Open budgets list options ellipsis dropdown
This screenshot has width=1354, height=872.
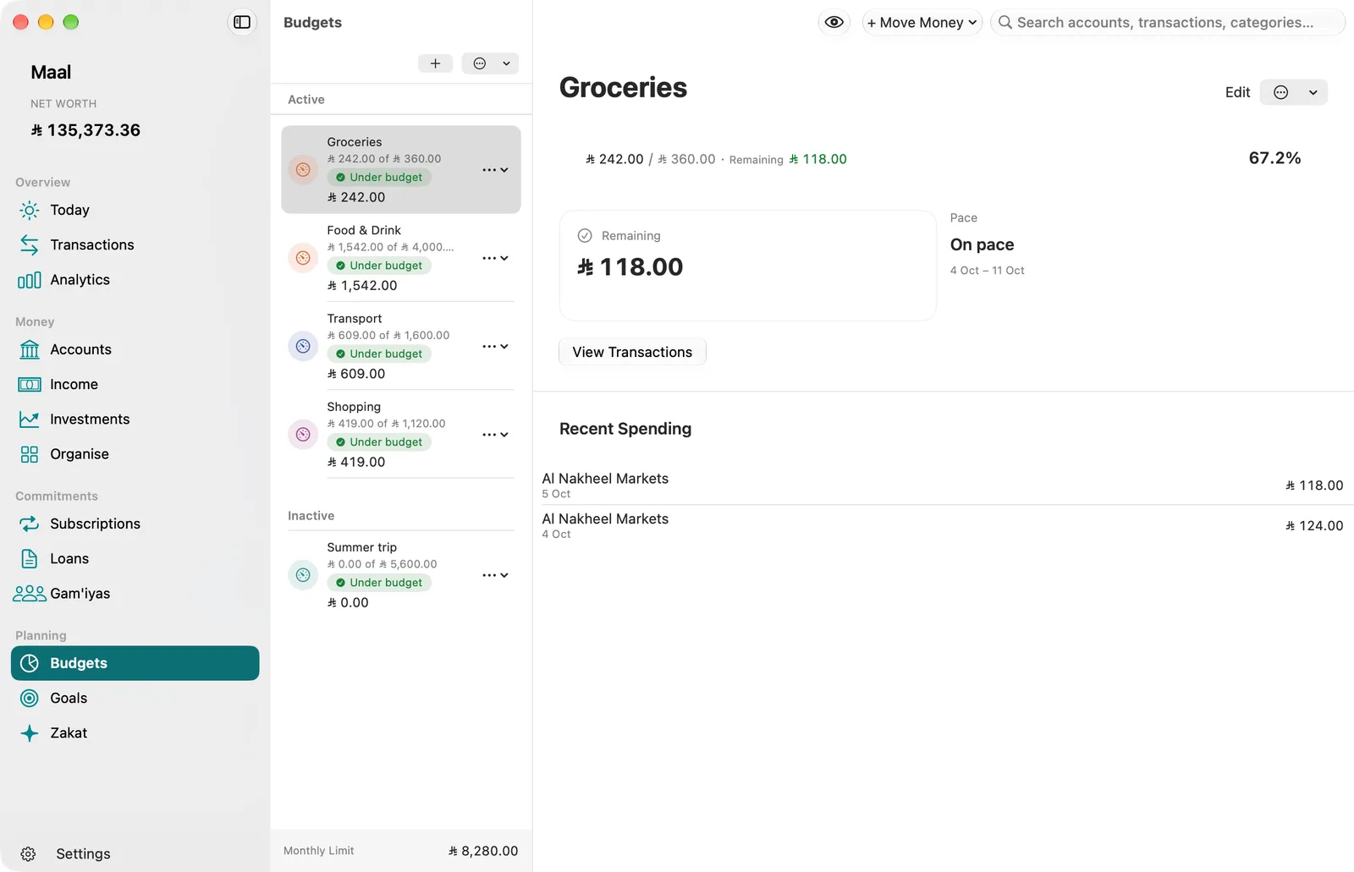490,63
